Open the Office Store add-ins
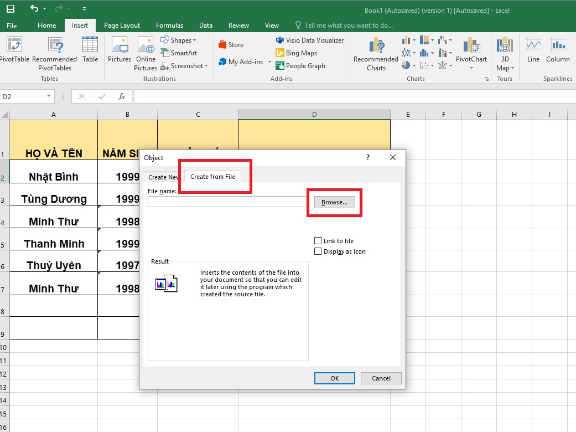The height and width of the screenshot is (432, 576). (231, 44)
